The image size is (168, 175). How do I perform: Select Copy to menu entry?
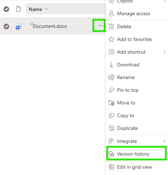pos(137,115)
